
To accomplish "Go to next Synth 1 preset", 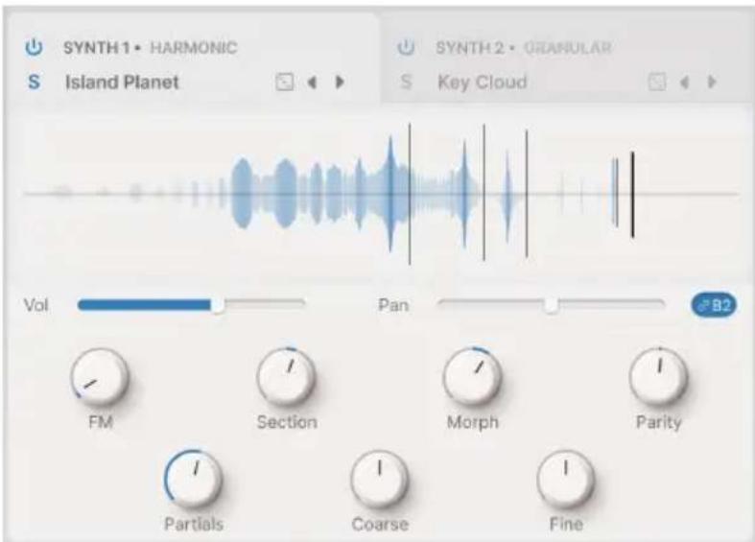I will click(x=340, y=82).
